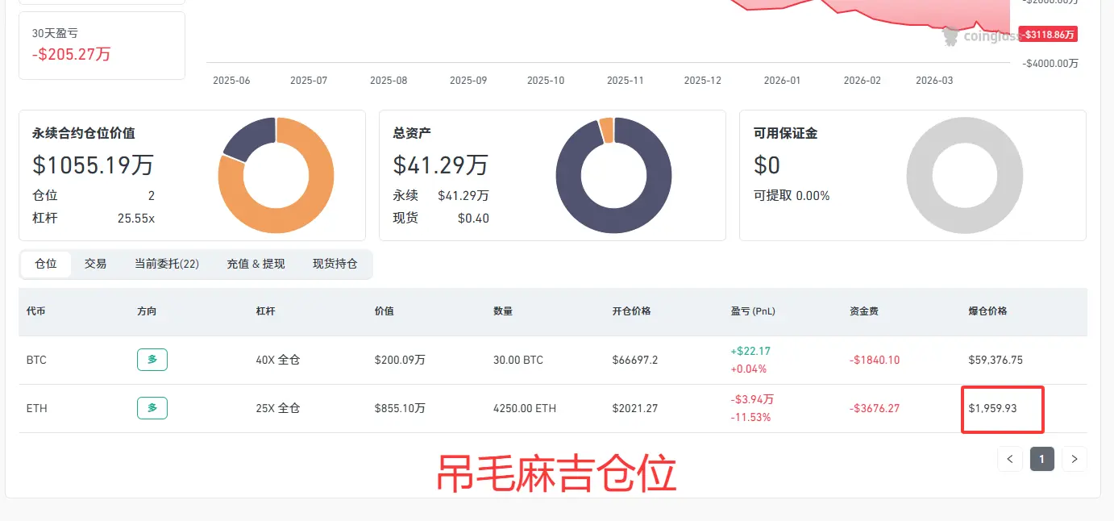The height and width of the screenshot is (521, 1114).
Task: Click the 30天盈亏 card
Action: 102,45
